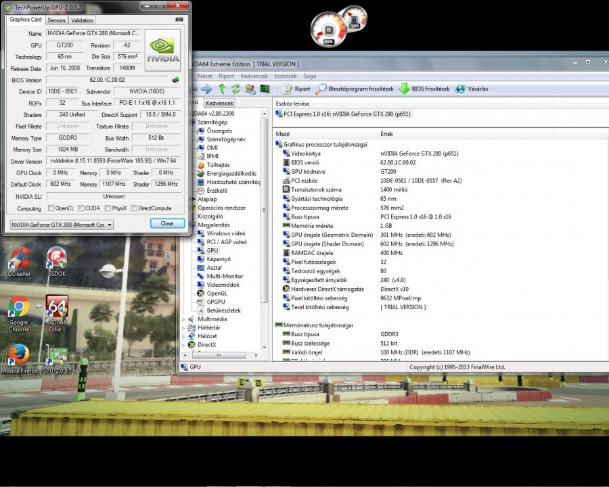Expand the Háttértár tree node
Viewport: 609px width, 487px height.
(x=183, y=328)
